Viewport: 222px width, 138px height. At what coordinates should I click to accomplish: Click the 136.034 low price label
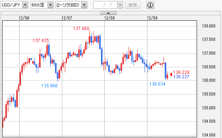pos(157,84)
